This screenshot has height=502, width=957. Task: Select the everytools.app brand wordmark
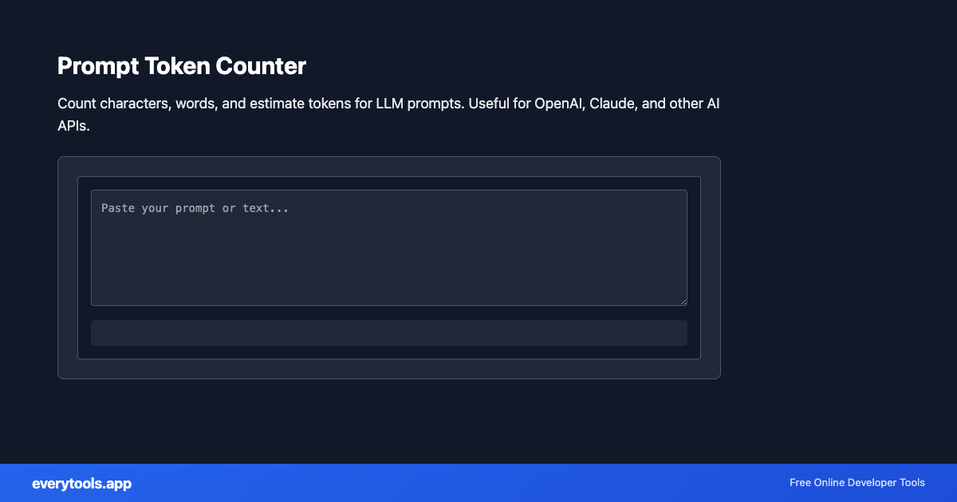tap(82, 483)
